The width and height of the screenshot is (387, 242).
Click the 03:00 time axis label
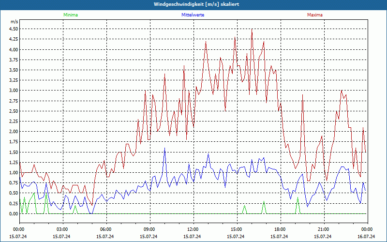point(63,229)
